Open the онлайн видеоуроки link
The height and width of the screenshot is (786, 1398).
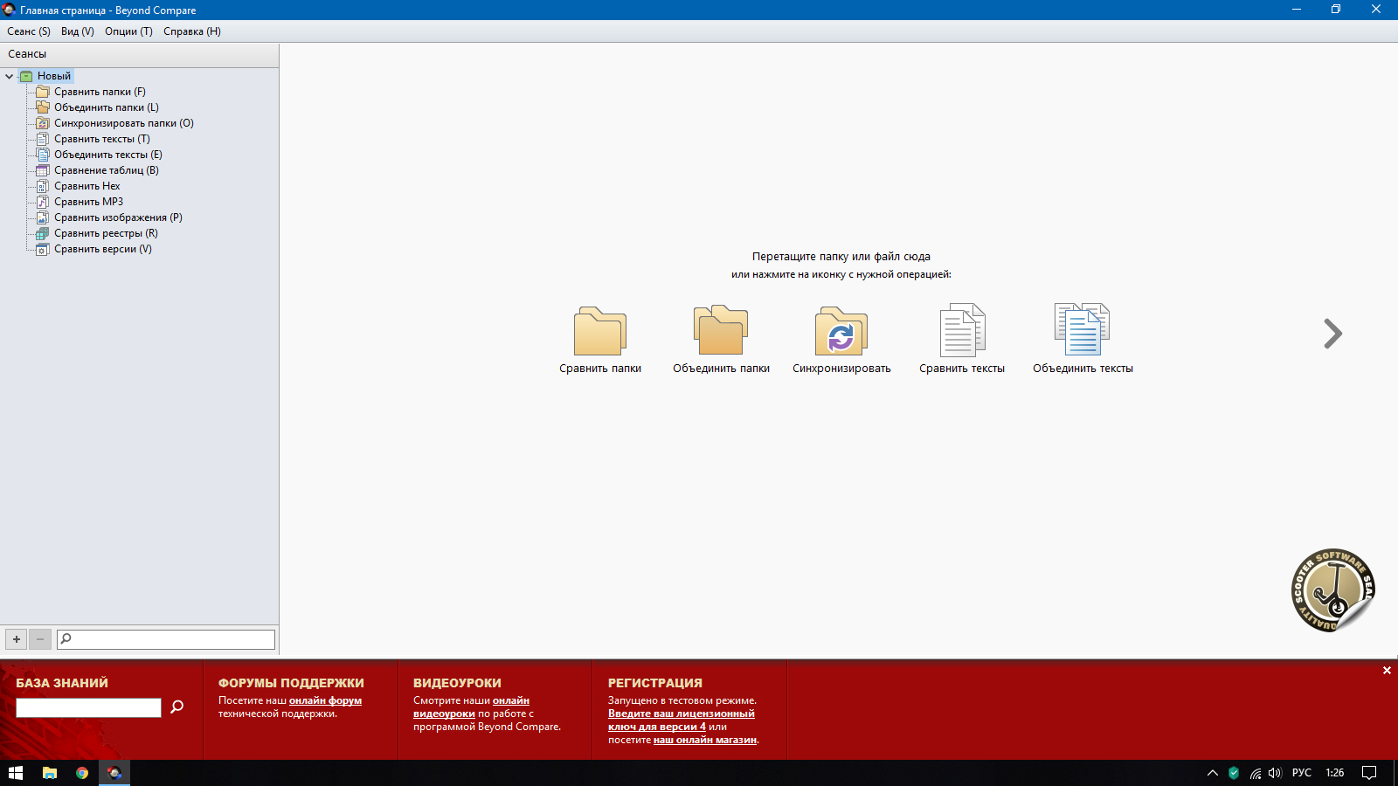(x=471, y=707)
